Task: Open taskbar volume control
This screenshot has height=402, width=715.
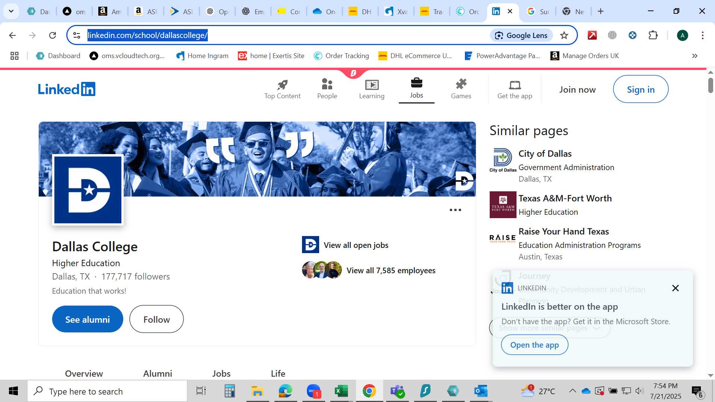Action: pos(639,391)
